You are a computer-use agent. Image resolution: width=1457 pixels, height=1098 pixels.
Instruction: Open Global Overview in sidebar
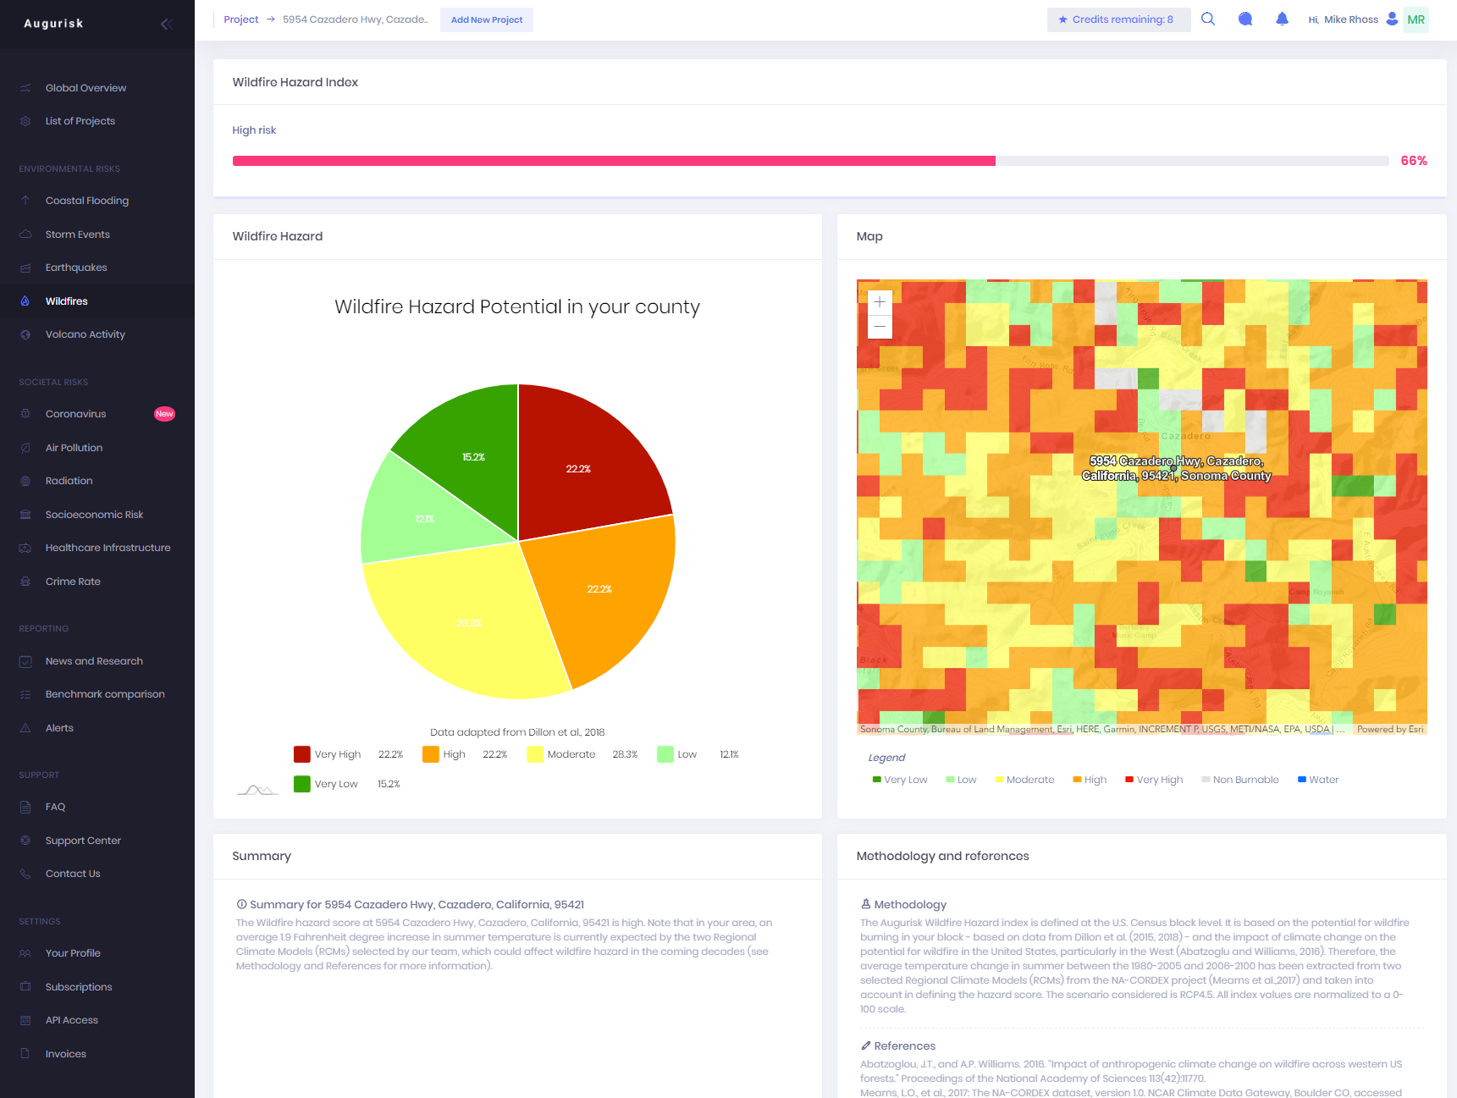[86, 88]
